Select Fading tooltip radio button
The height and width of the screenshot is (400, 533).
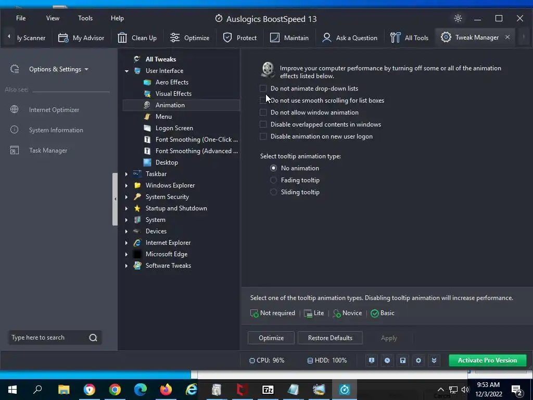pos(273,180)
